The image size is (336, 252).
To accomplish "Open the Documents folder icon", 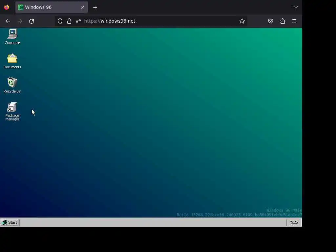I will coord(12,61).
